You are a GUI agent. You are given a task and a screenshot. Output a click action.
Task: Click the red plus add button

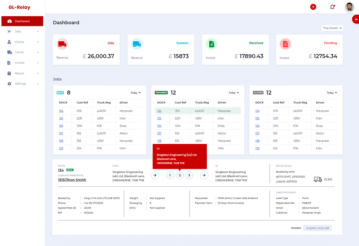[313, 7]
